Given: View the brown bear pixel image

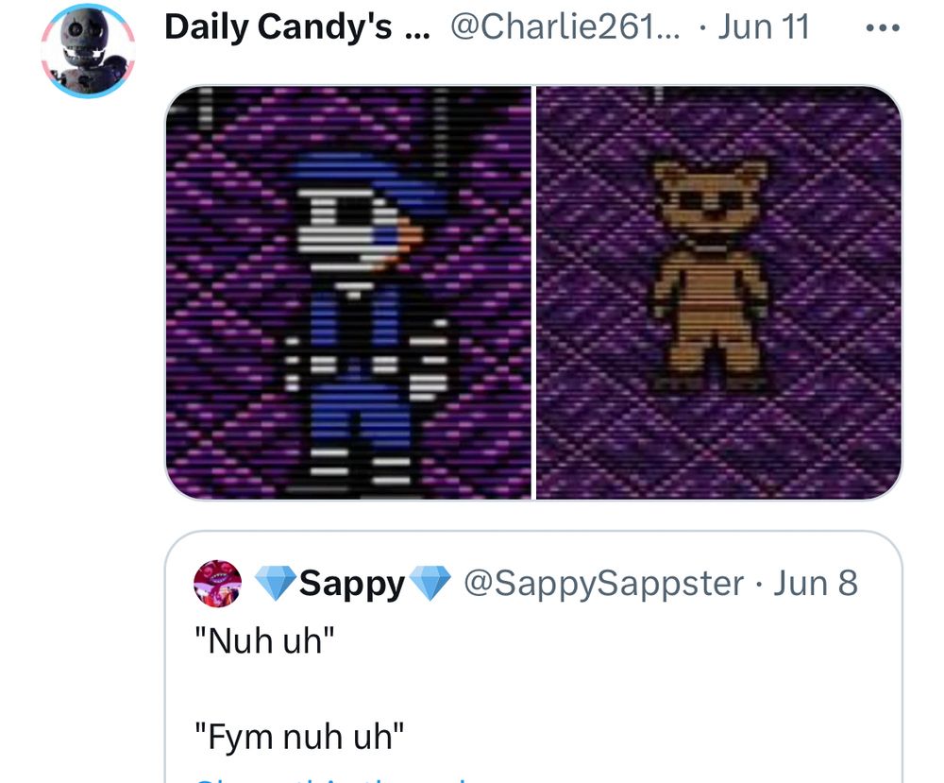Looking at the screenshot, I should [x=718, y=293].
